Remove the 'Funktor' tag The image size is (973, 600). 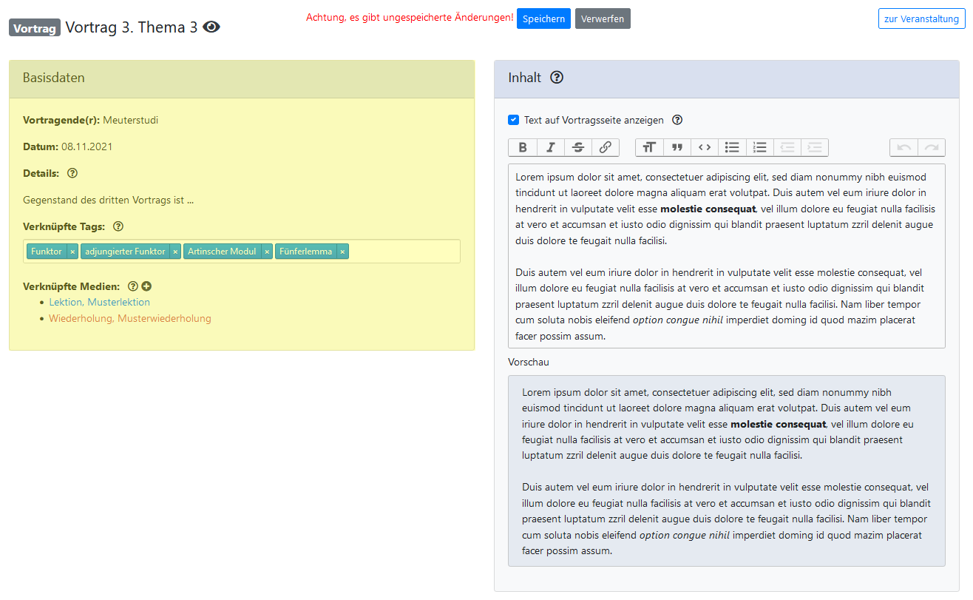click(72, 252)
